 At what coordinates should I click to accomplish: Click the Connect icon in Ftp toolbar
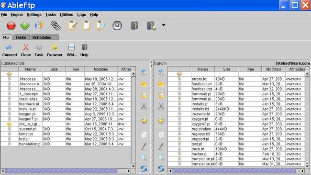tap(9, 48)
